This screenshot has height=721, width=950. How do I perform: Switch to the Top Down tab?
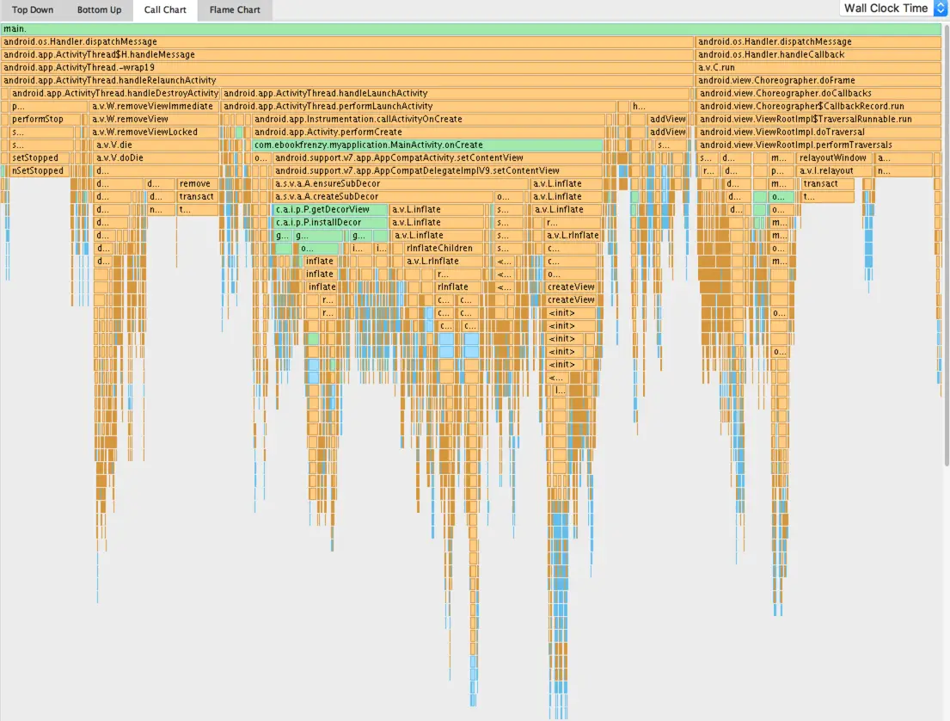pyautogui.click(x=33, y=9)
